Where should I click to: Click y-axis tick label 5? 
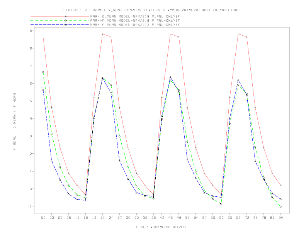click(31, 101)
